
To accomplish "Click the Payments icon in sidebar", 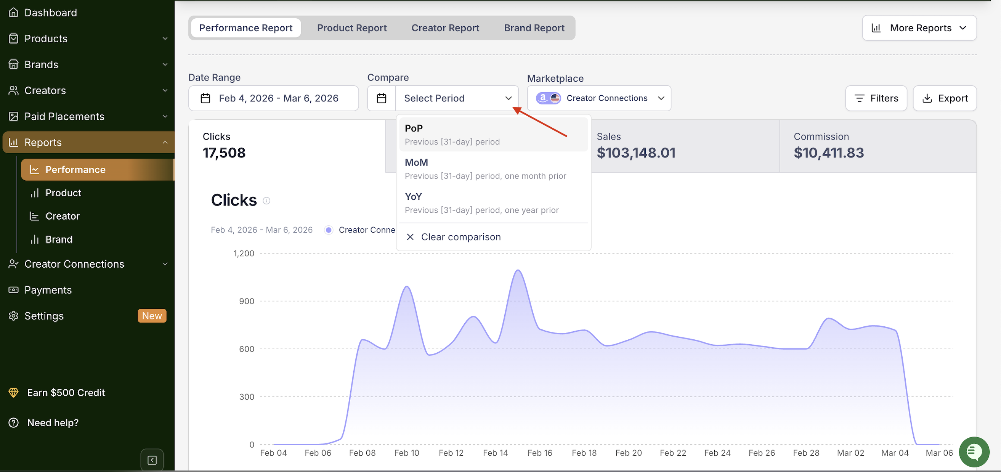I will pos(14,290).
